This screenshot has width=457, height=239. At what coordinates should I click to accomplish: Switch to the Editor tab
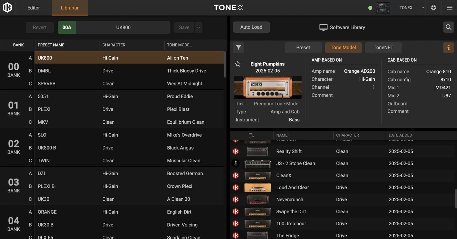pos(33,8)
